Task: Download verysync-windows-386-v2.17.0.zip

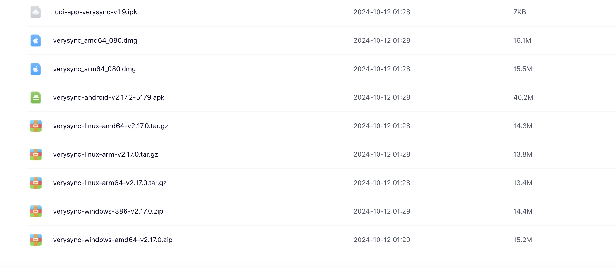Action: (108, 211)
